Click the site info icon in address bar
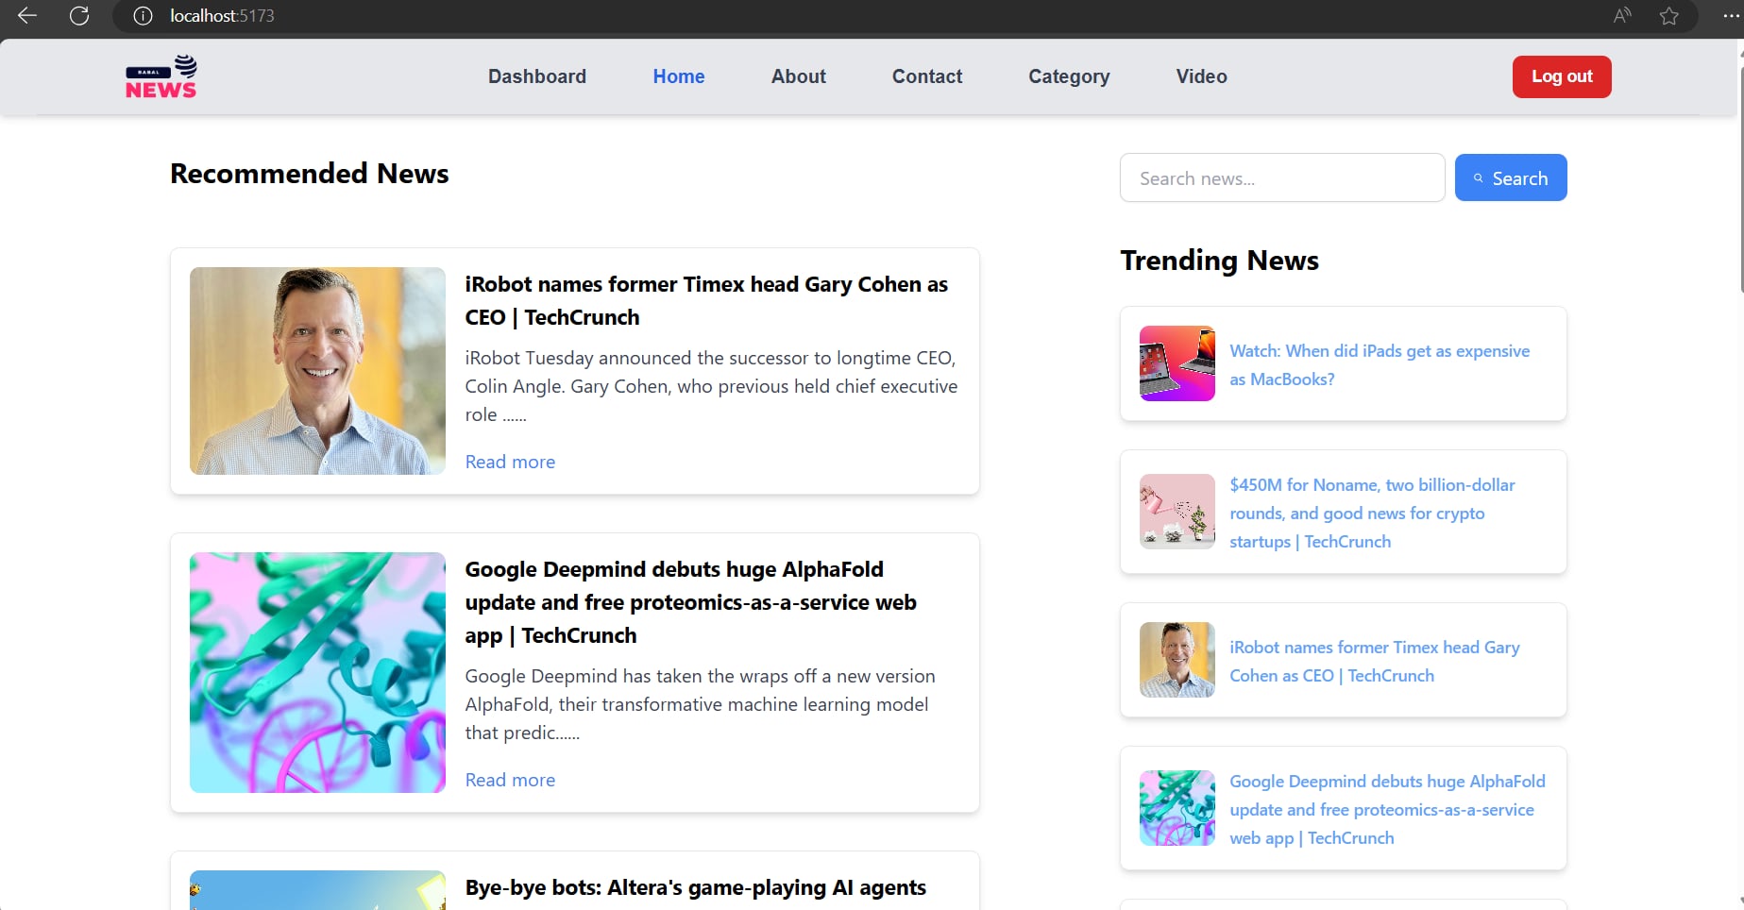Viewport: 1744px width, 910px height. pyautogui.click(x=143, y=15)
